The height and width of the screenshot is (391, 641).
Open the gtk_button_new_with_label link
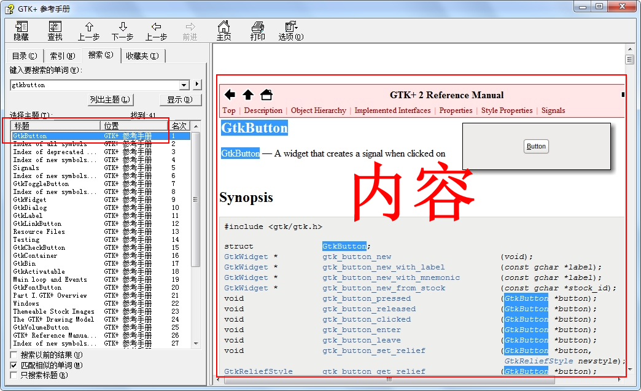pyautogui.click(x=384, y=267)
